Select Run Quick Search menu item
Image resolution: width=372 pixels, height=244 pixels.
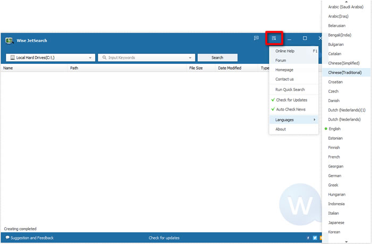[294, 89]
